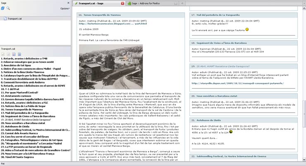The image size is (306, 166).
Task: Open article heading 19 AVANT Barcelona-Lleida-Saragossa
Action: pyautogui.click(x=223, y=66)
